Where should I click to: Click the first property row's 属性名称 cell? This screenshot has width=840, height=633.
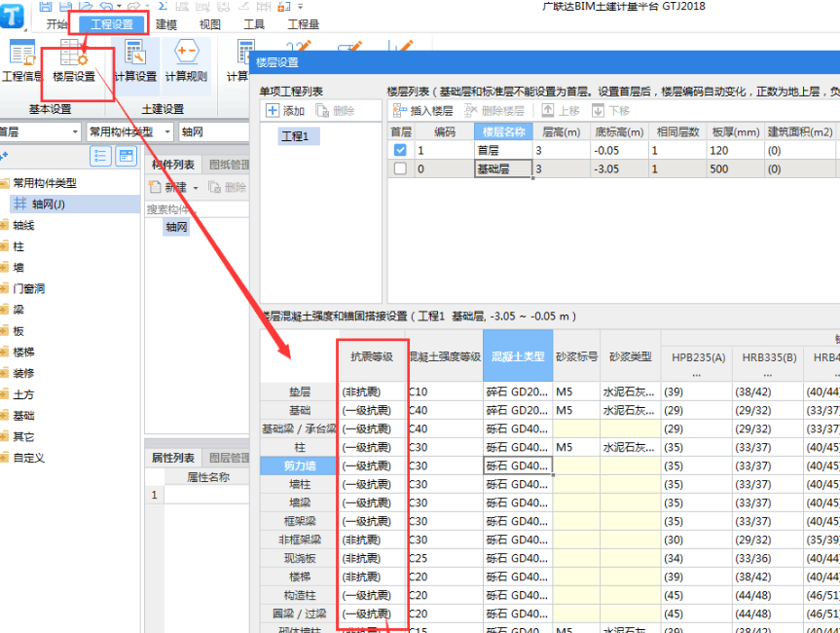[206, 495]
